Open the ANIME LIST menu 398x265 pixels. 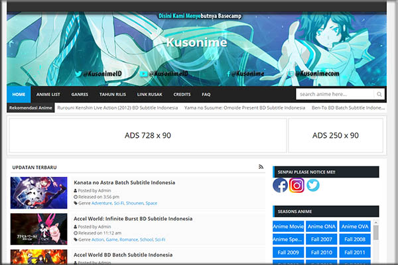tap(48, 94)
